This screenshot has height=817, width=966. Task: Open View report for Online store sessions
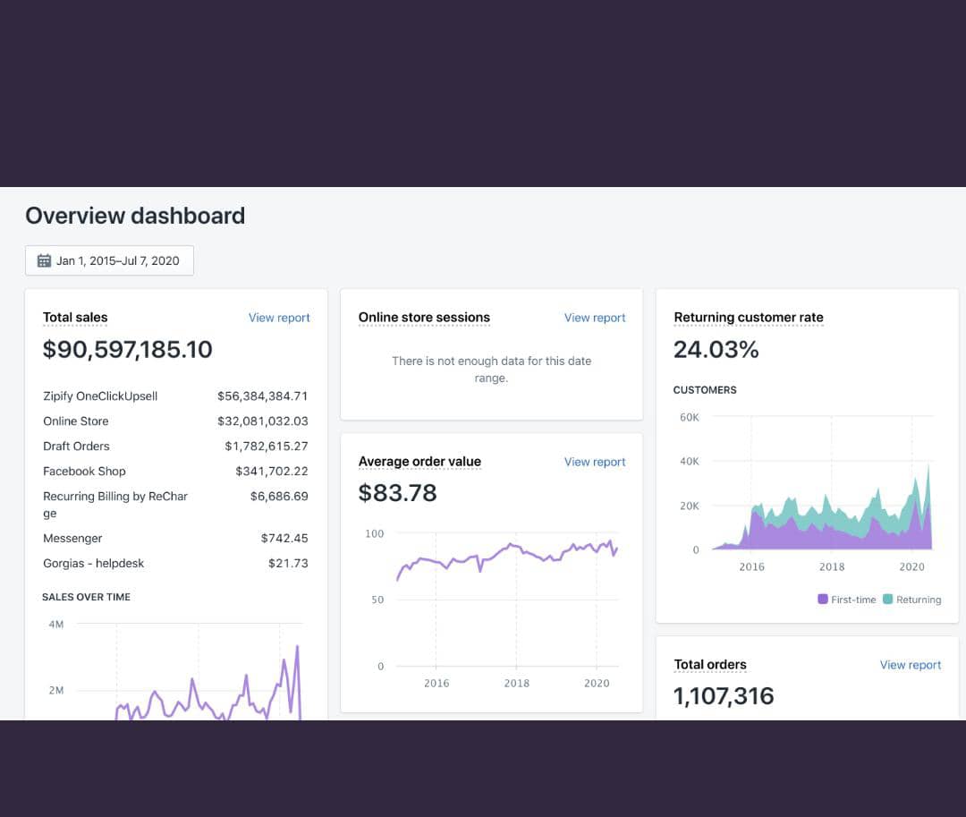595,318
